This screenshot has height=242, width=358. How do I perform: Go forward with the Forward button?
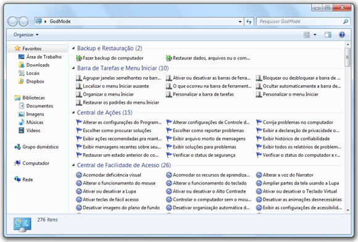pyautogui.click(x=23, y=22)
